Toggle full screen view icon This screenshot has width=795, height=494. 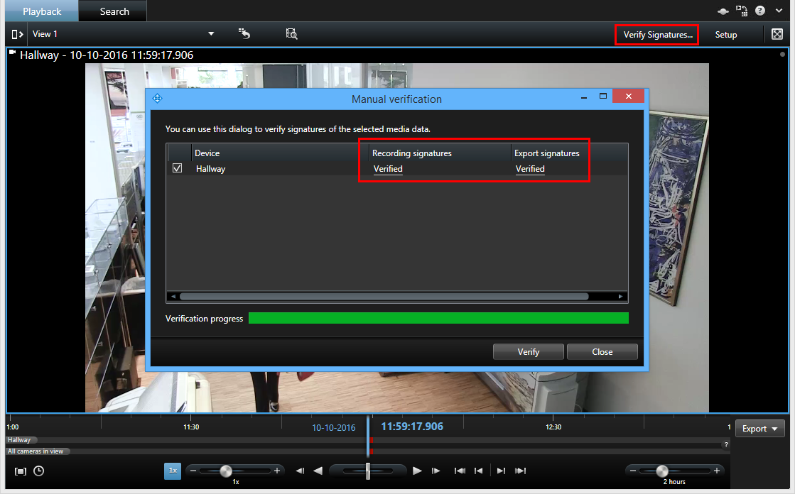(777, 34)
